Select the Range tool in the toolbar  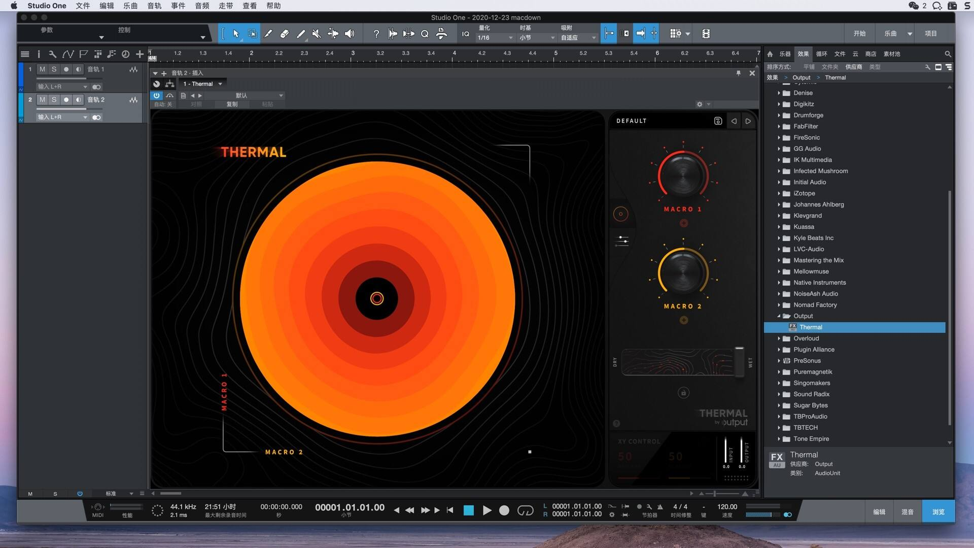click(x=252, y=33)
